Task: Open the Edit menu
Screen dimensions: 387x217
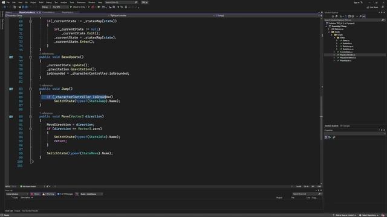Action: point(14,2)
